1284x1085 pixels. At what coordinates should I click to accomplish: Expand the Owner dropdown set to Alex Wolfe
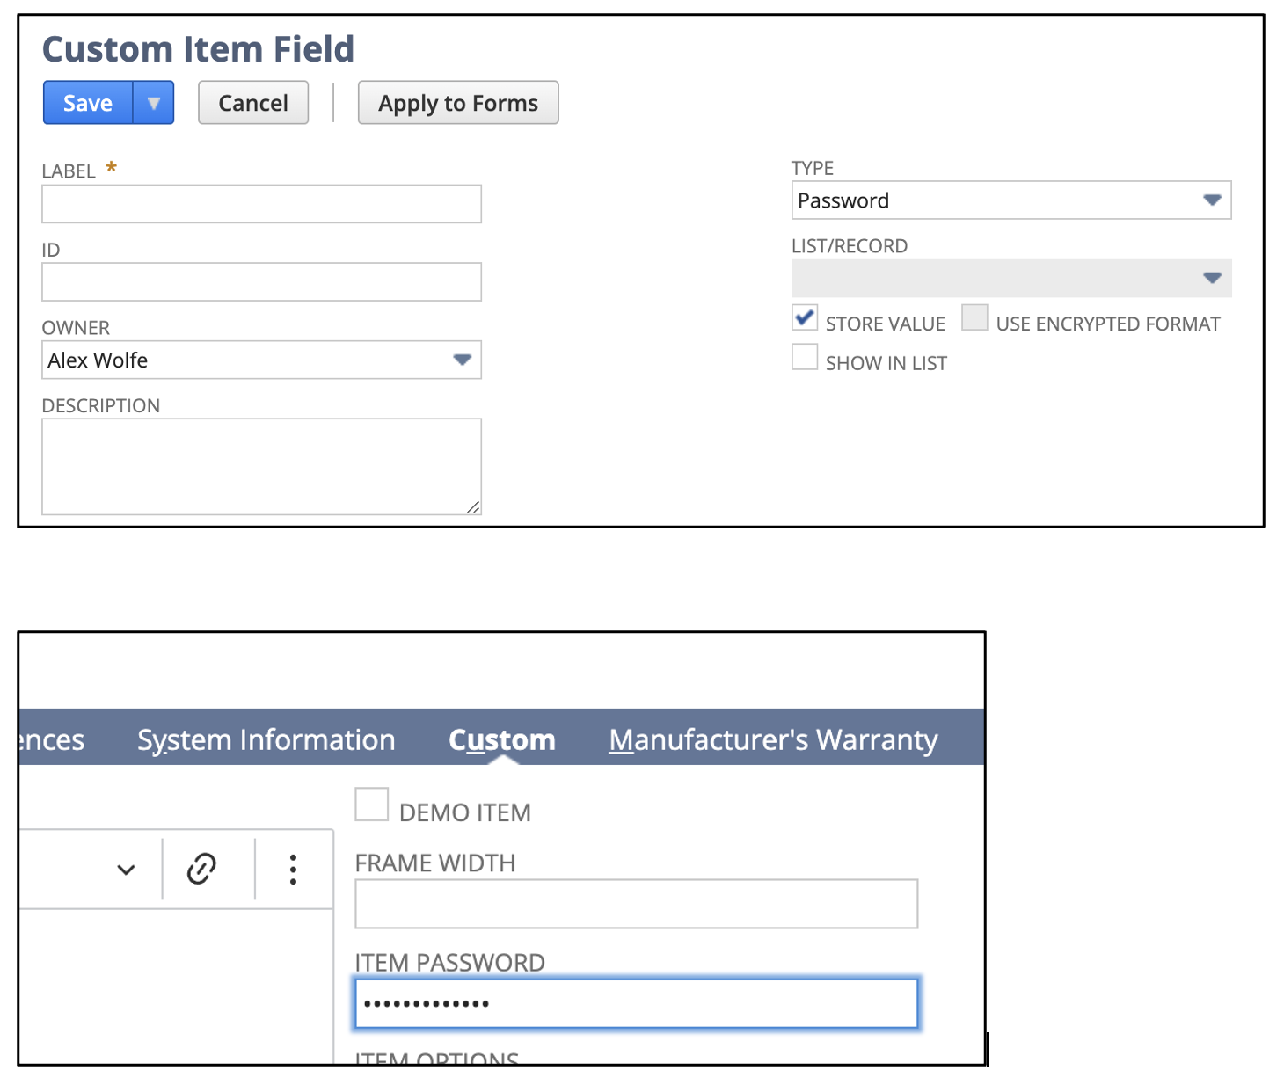point(261,360)
